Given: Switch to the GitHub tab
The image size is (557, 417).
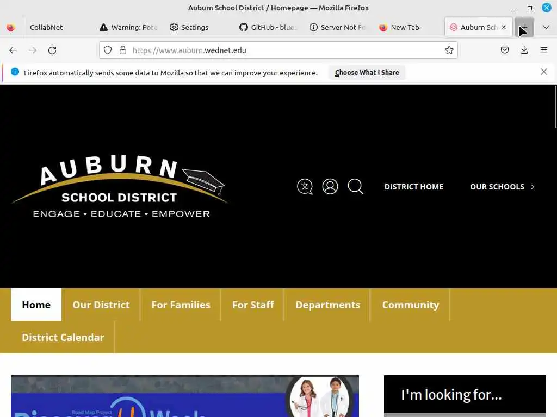Looking at the screenshot, I should (x=268, y=27).
